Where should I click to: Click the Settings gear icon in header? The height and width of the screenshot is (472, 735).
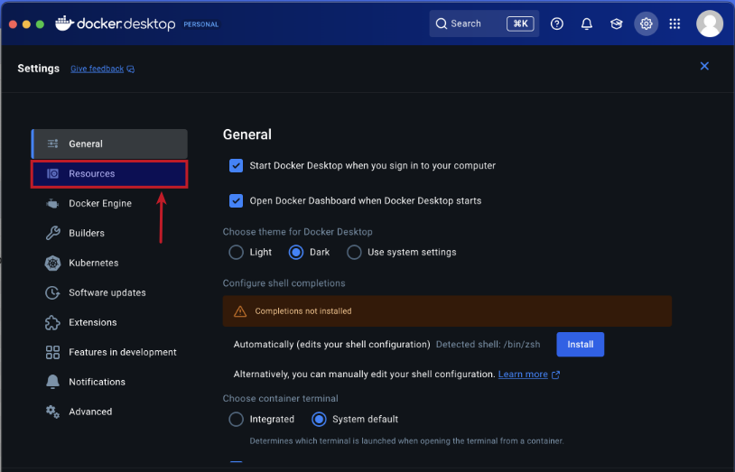point(646,23)
